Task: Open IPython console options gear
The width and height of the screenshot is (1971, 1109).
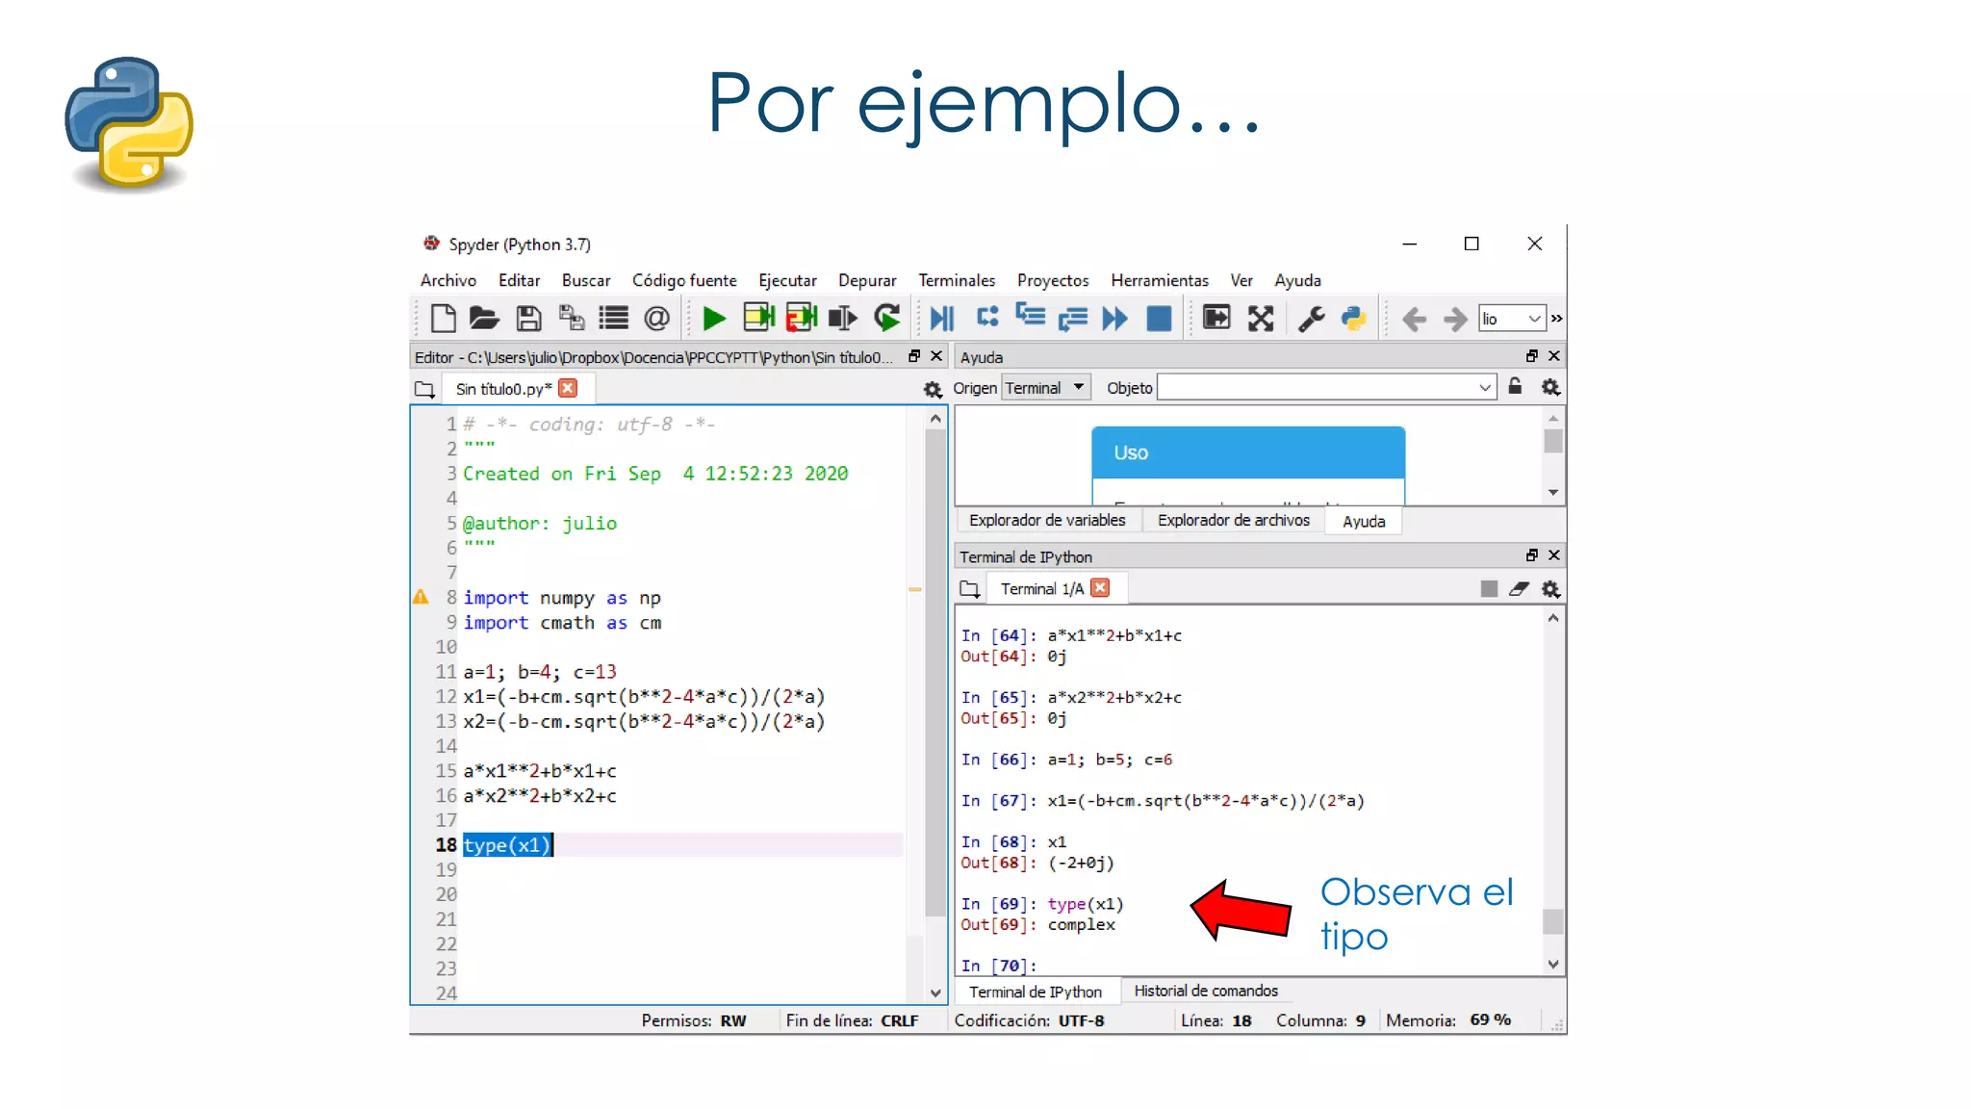Action: pyautogui.click(x=1550, y=589)
